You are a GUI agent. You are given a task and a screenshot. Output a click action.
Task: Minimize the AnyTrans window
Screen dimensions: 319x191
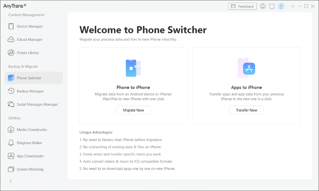(300, 6)
